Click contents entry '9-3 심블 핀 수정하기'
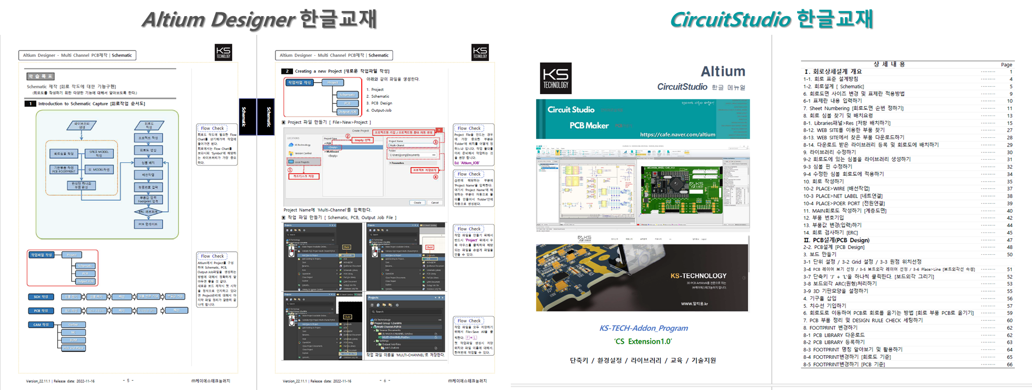The image size is (1032, 390). (x=828, y=166)
